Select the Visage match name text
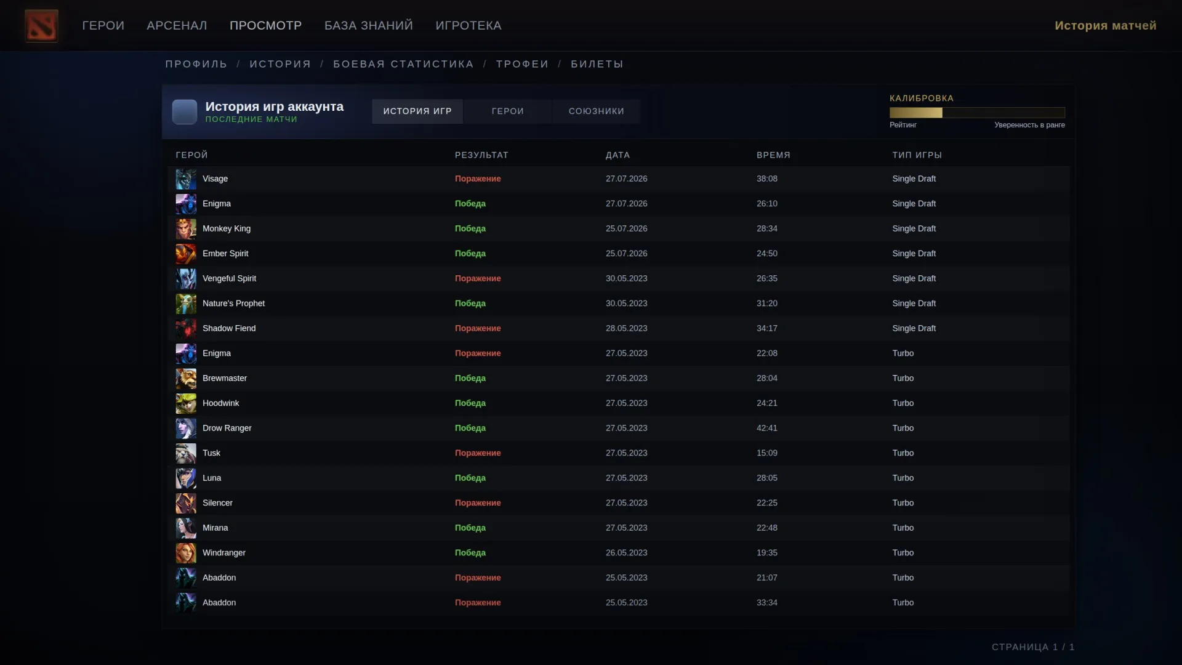Screen dimensions: 1182x665 pos(215,179)
